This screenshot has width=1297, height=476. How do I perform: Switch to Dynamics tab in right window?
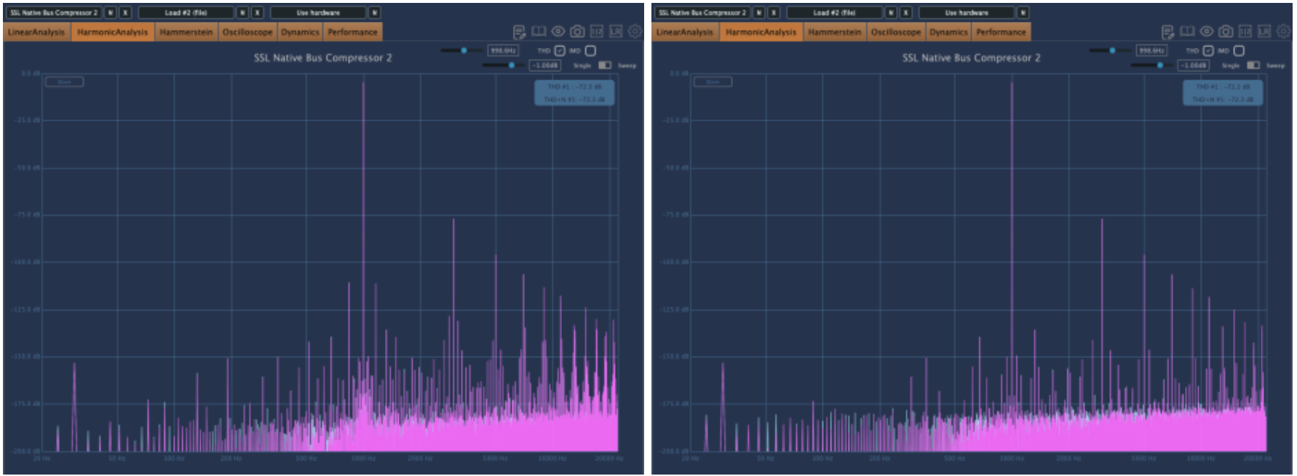[x=948, y=32]
